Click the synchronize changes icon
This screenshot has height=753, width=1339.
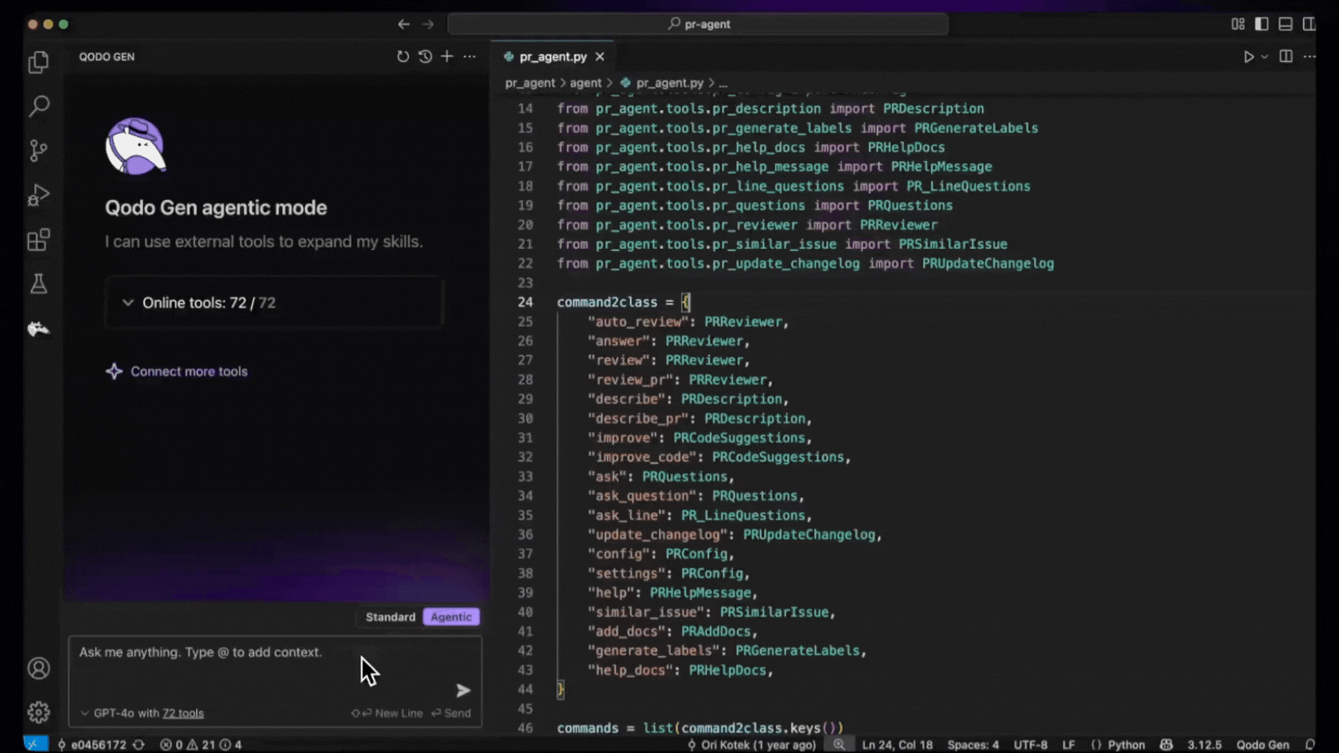(x=139, y=745)
